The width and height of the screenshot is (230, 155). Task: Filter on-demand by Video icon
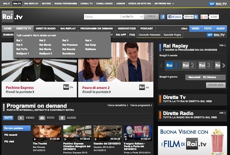pos(21,118)
